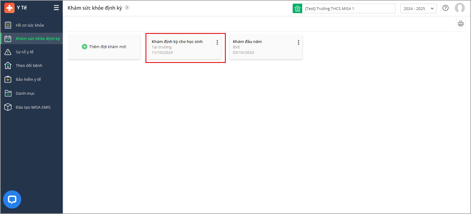471x214 pixels.
Task: Go to Sự cố y tế section
Action: 32,52
